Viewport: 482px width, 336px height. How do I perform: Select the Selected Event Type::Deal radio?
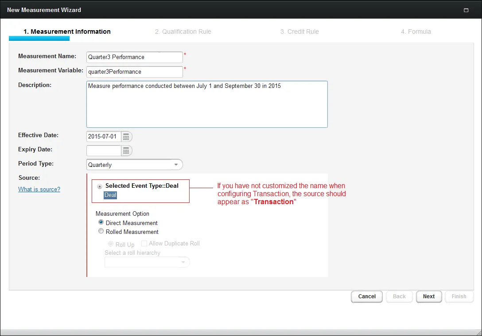click(x=100, y=186)
